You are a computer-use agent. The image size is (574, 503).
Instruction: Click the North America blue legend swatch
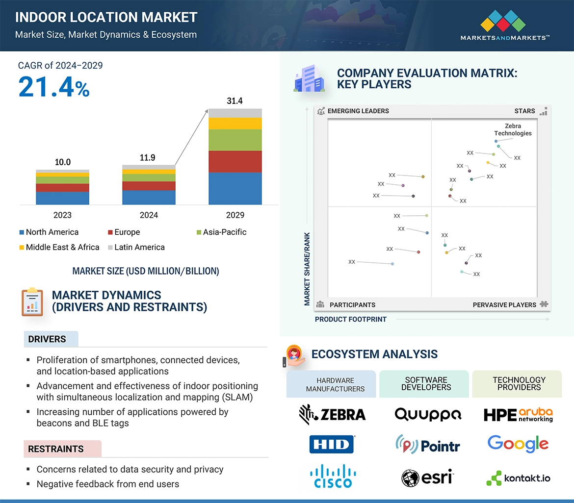pyautogui.click(x=22, y=232)
